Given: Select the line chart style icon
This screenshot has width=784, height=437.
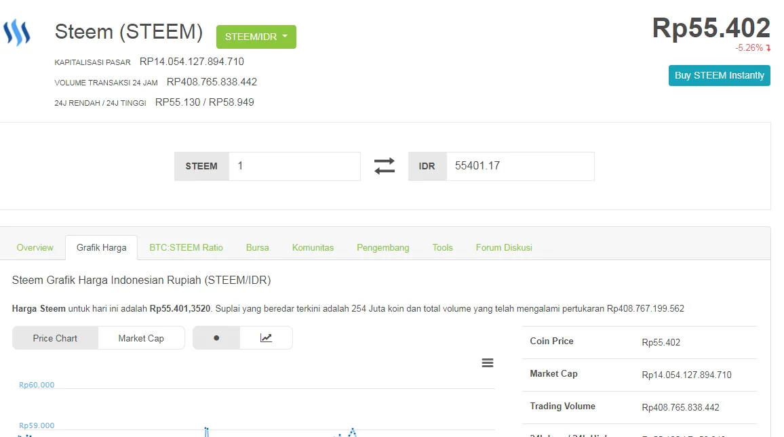Looking at the screenshot, I should pyautogui.click(x=266, y=338).
